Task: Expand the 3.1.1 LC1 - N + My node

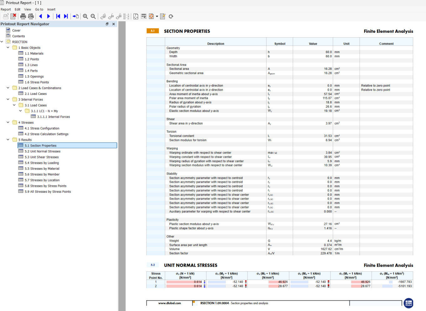Action: coord(20,111)
